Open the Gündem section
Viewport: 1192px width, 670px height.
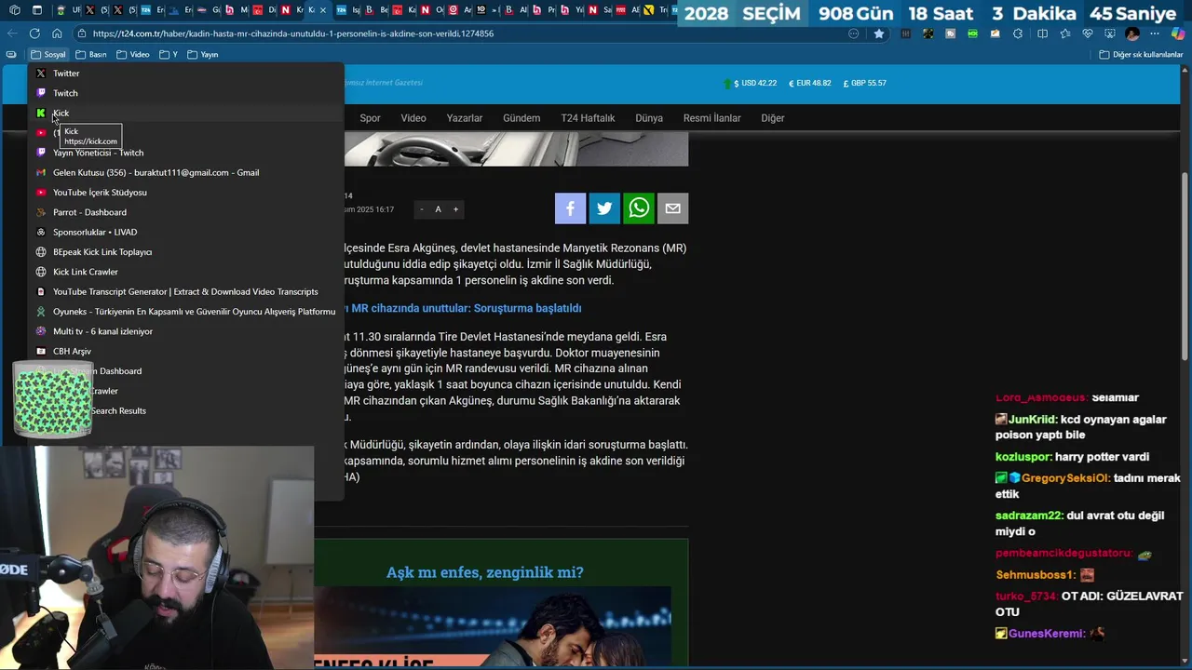(521, 118)
